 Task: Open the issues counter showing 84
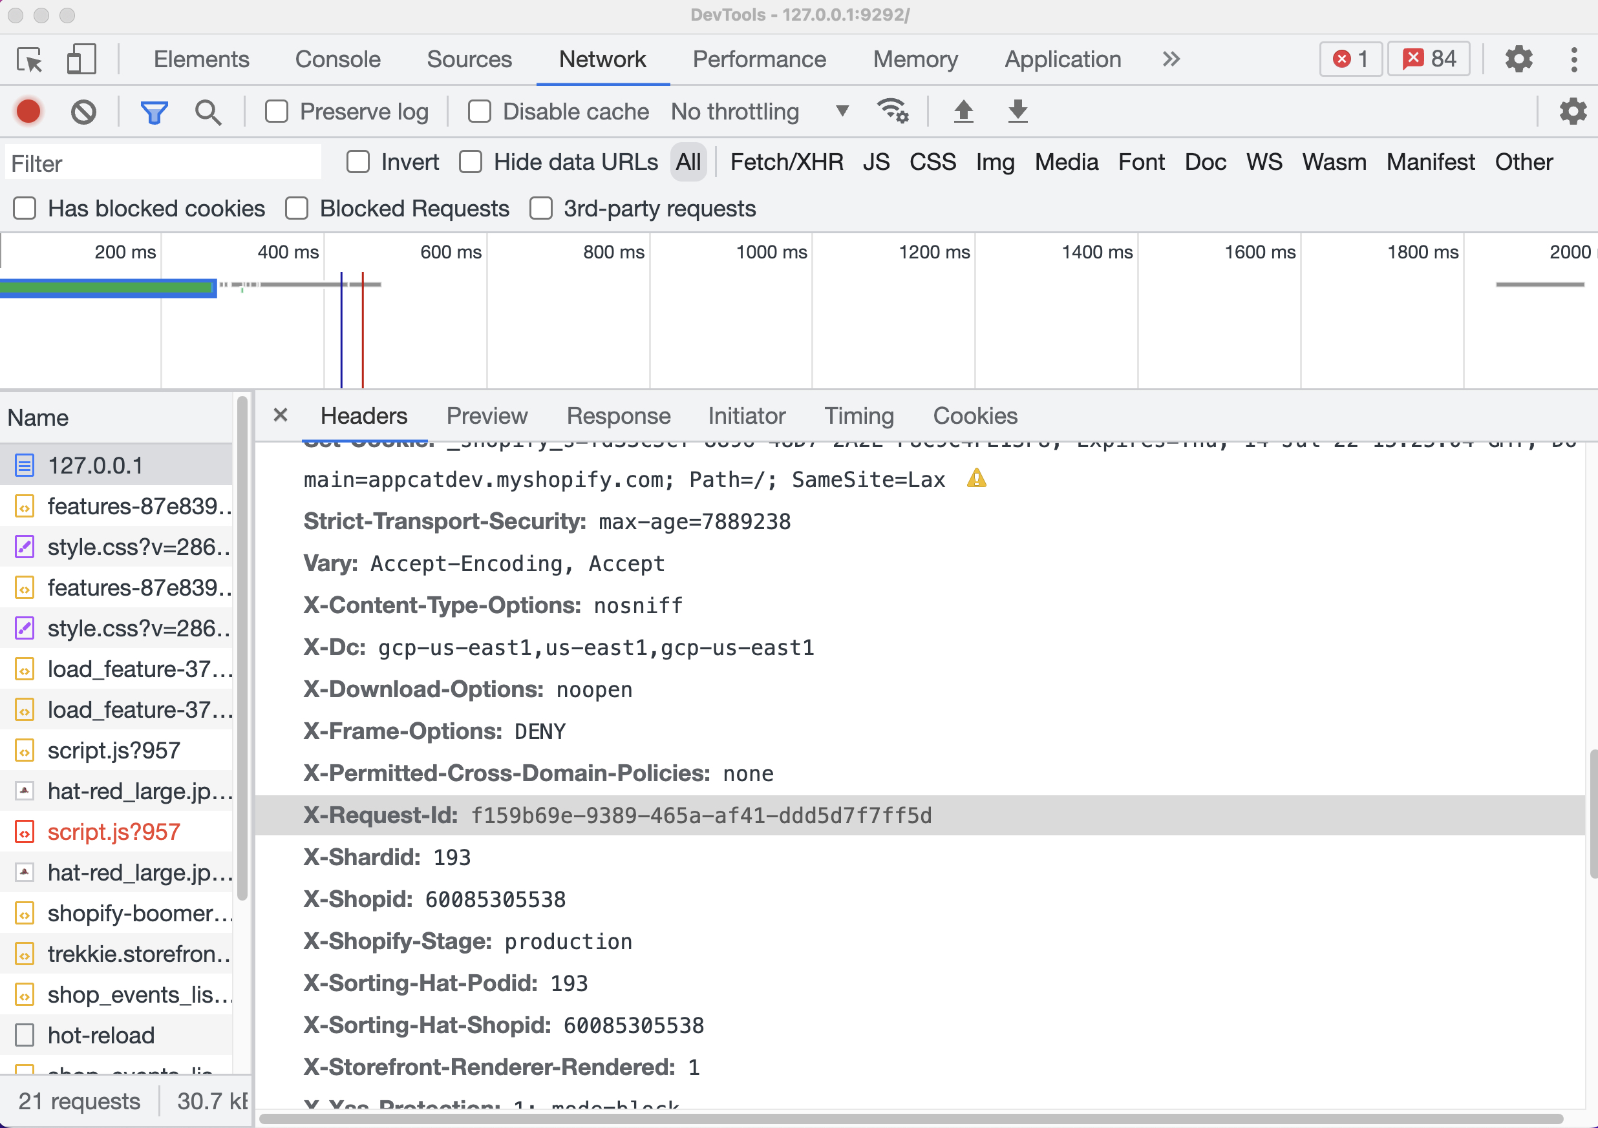[x=1428, y=59]
